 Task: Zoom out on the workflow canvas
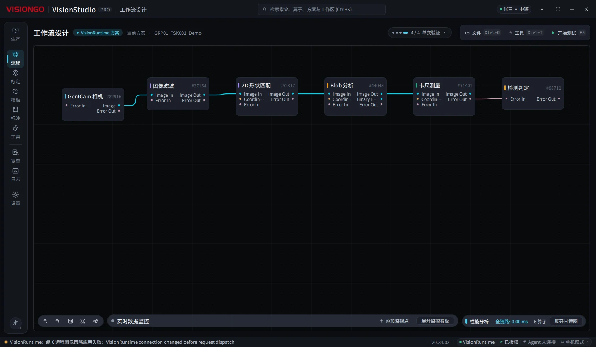(x=57, y=321)
